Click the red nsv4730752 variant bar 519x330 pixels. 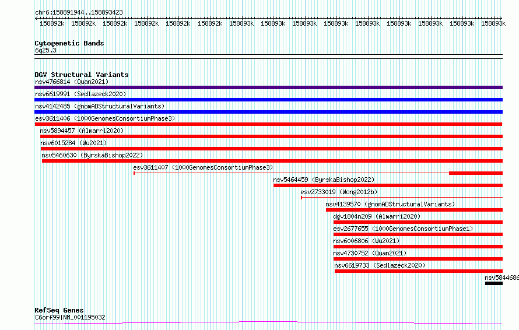pyautogui.click(x=418, y=259)
